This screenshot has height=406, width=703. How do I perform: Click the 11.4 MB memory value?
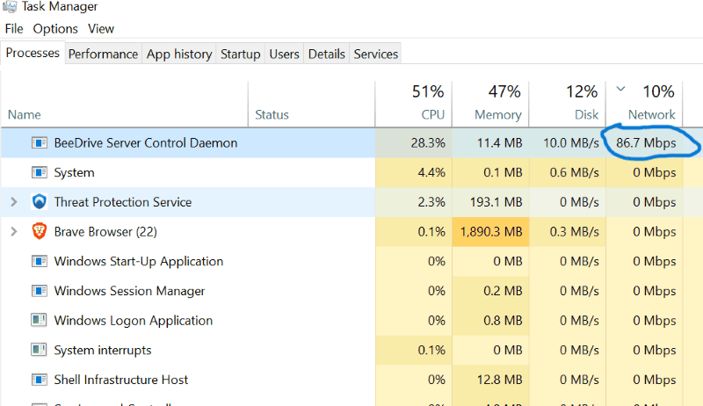pyautogui.click(x=499, y=143)
